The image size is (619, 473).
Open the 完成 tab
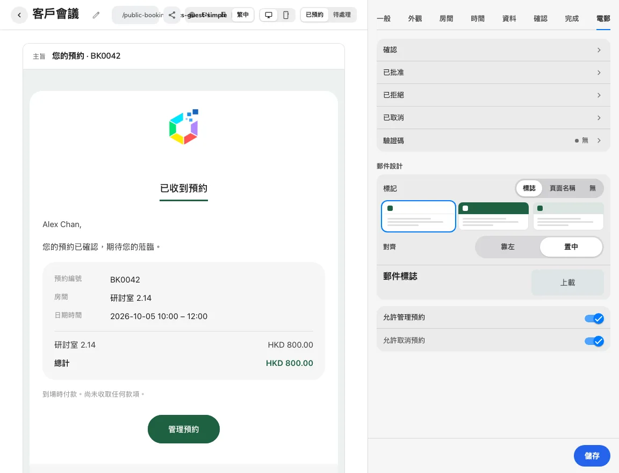pyautogui.click(x=572, y=19)
